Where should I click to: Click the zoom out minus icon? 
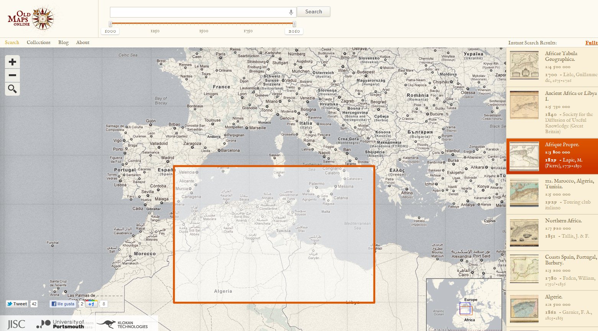[12, 75]
